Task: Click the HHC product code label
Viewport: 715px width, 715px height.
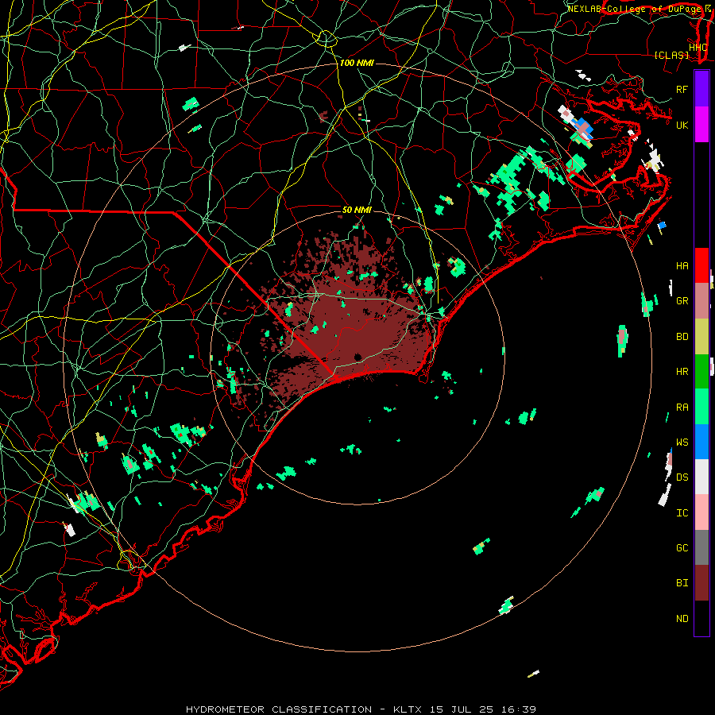Action: (698, 47)
